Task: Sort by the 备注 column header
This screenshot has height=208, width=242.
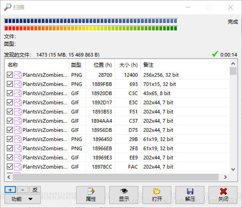Action: (x=185, y=65)
